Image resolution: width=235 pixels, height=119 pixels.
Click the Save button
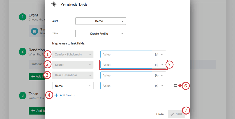tap(176, 114)
